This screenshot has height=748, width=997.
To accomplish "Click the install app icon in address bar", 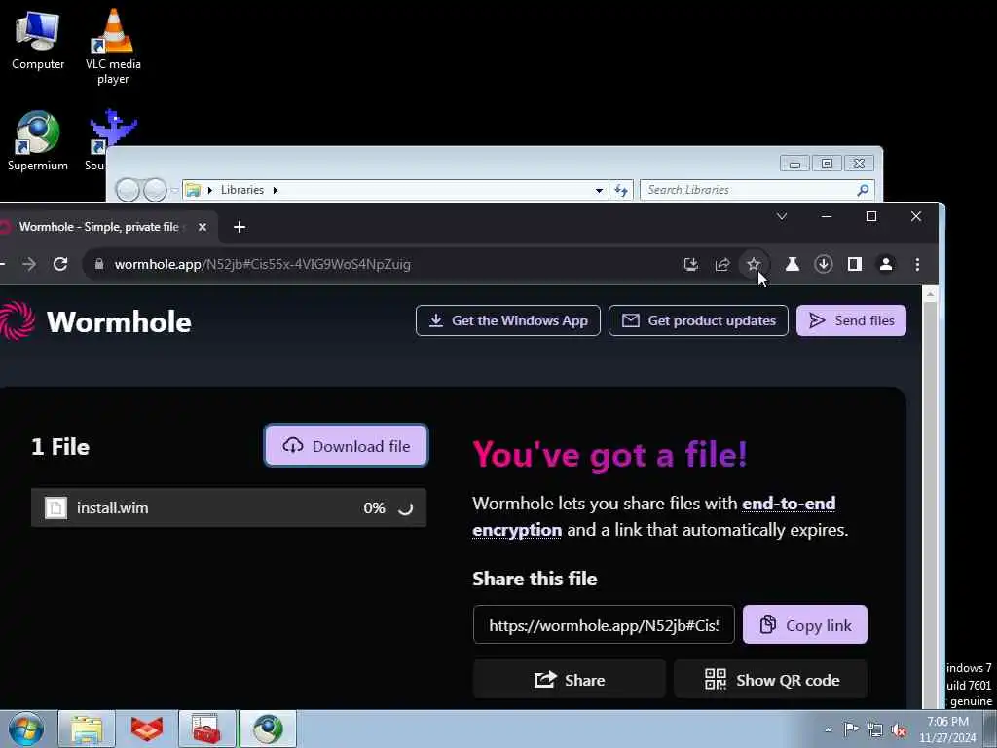I will point(691,264).
